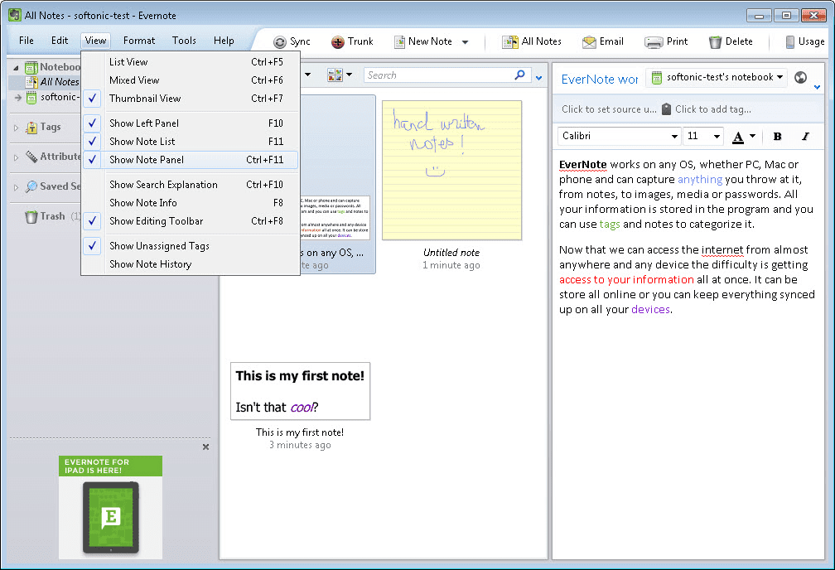Click the Print printer icon

tap(654, 42)
